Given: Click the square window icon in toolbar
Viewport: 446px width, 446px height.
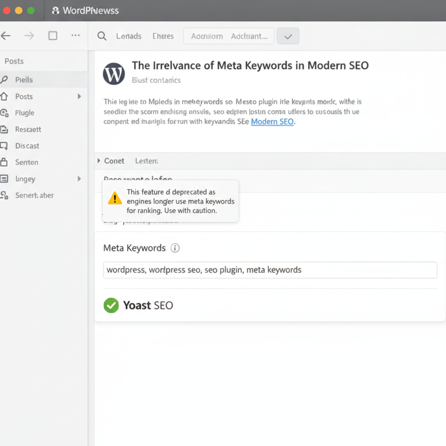Looking at the screenshot, I should (x=53, y=36).
